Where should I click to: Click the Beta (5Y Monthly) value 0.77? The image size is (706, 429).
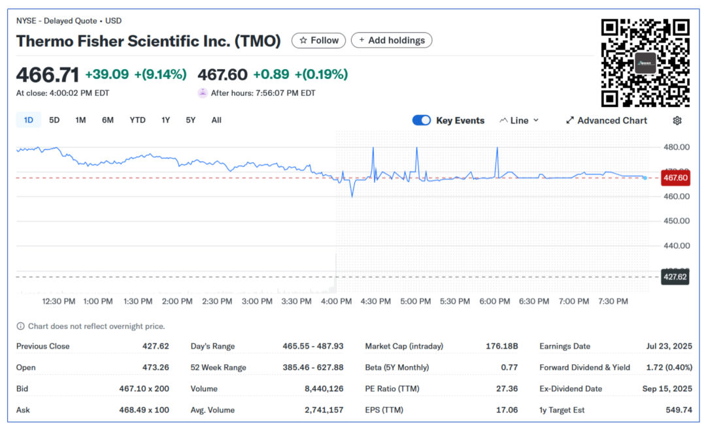tap(510, 368)
